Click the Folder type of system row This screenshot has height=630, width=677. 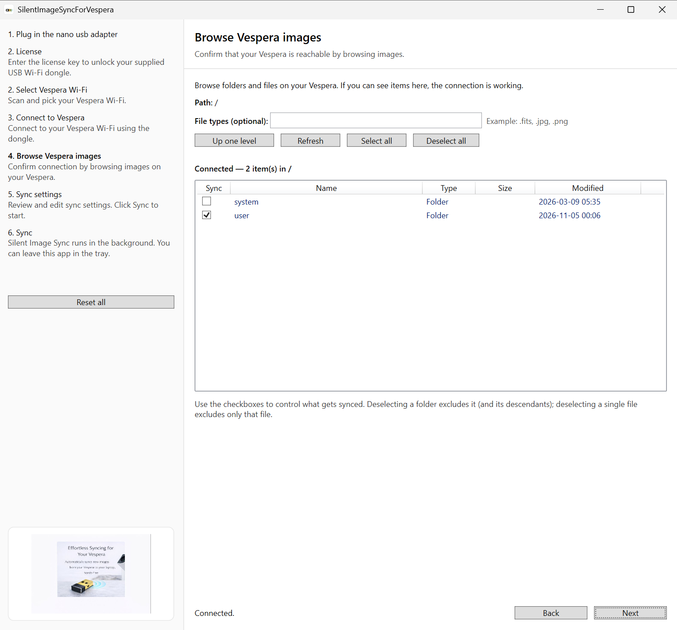[x=437, y=202]
